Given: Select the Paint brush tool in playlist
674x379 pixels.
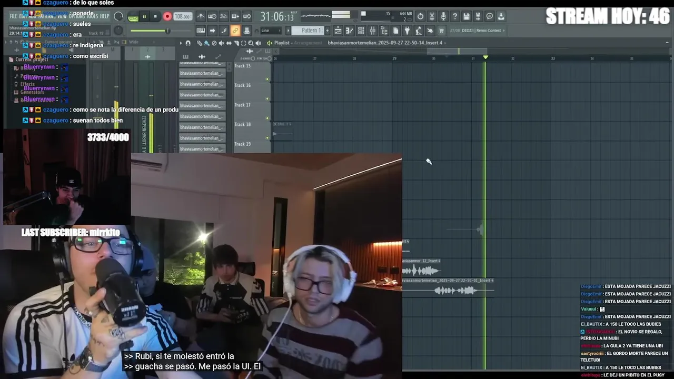Looking at the screenshot, I should pos(206,43).
